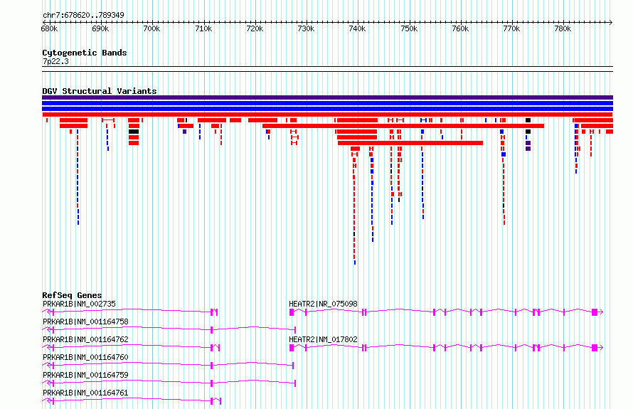Select the first exon block of HEATR2 NM_017802
The image size is (633, 409).
[292, 348]
